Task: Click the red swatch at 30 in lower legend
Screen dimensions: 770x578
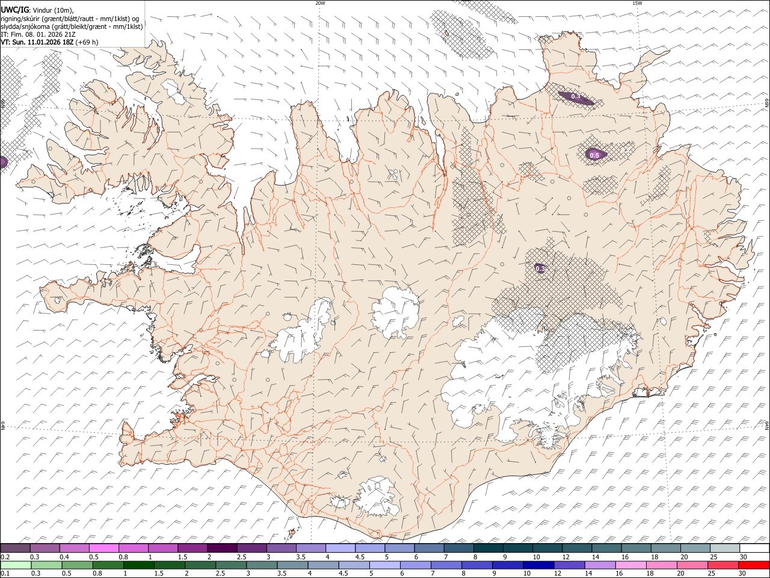Action: [x=754, y=565]
